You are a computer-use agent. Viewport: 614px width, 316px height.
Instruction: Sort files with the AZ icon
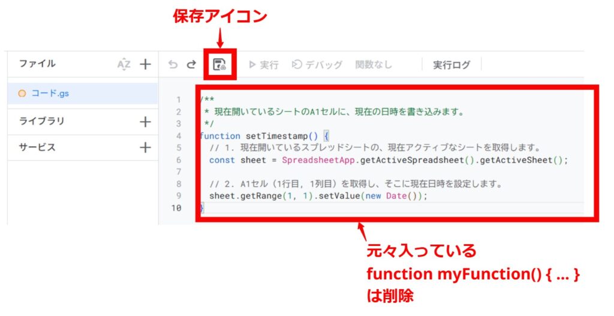pos(124,64)
